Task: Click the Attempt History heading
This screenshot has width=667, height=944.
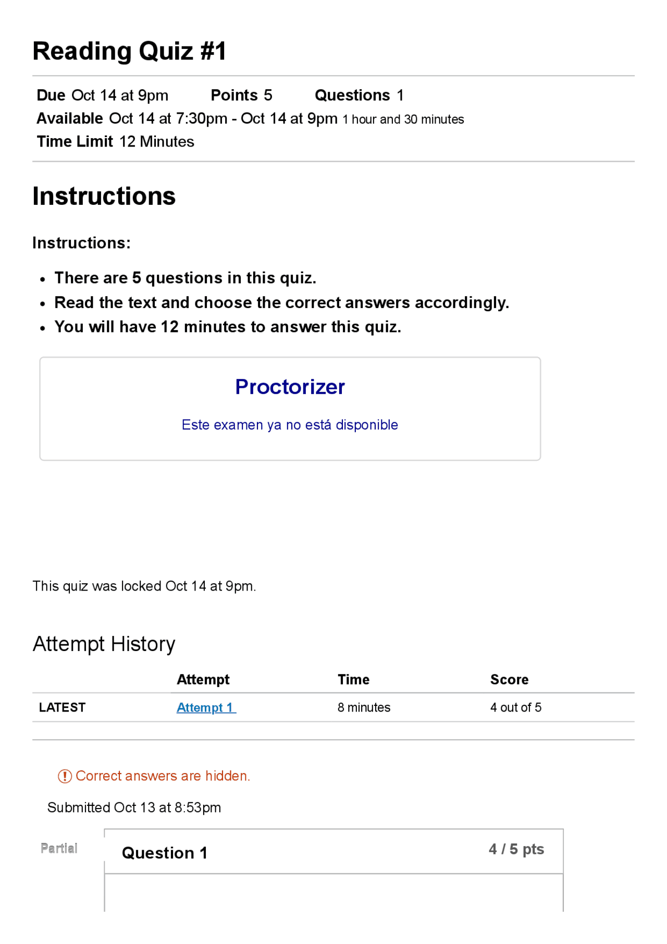Action: pyautogui.click(x=104, y=644)
